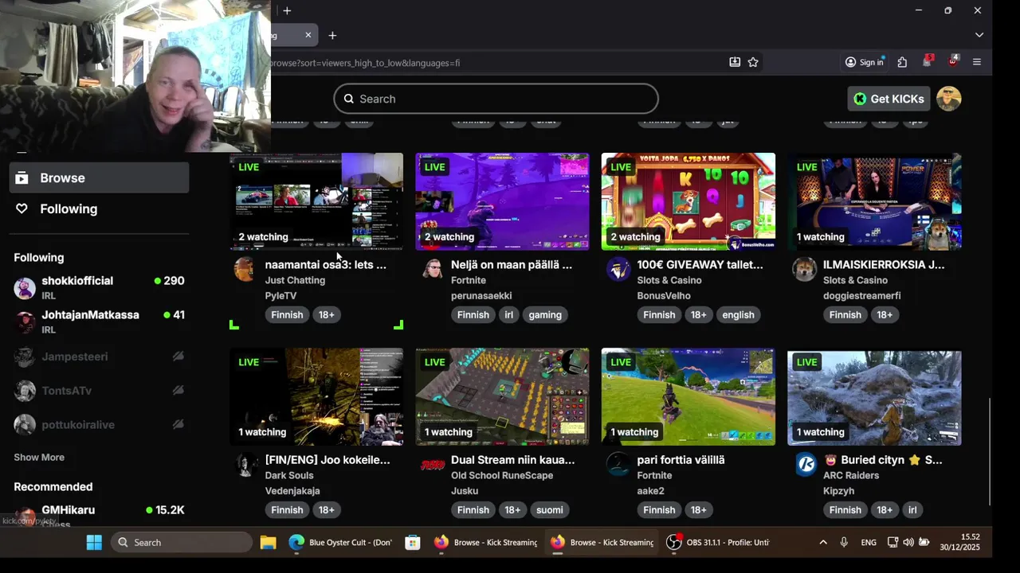Click the Kick search field
This screenshot has height=573, width=1020.
coord(496,99)
